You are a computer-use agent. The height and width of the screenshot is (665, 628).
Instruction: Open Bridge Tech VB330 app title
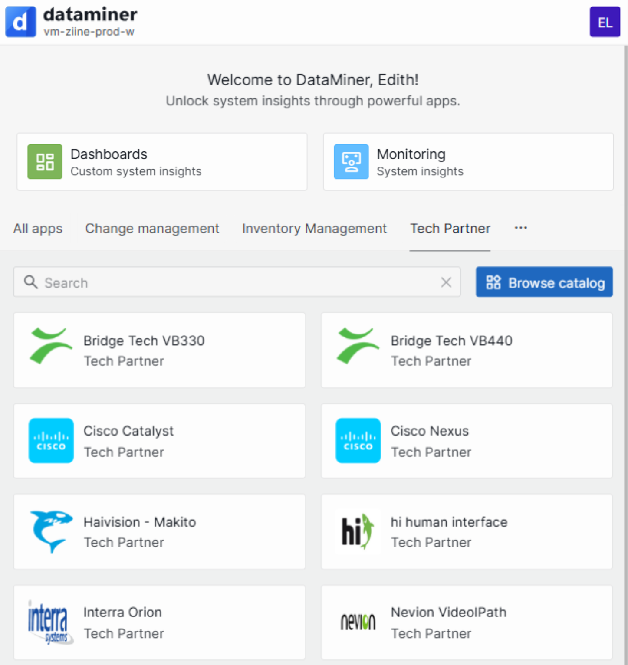tap(144, 341)
